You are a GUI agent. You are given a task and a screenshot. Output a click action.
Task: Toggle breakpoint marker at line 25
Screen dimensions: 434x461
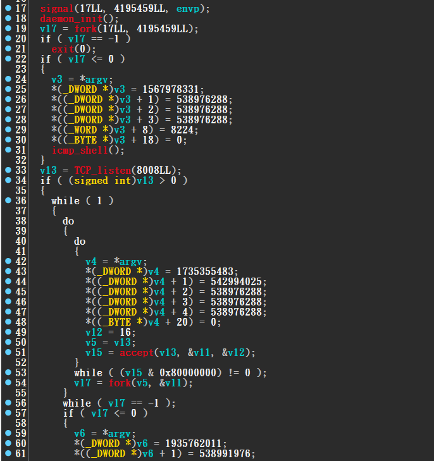[x=8, y=89]
